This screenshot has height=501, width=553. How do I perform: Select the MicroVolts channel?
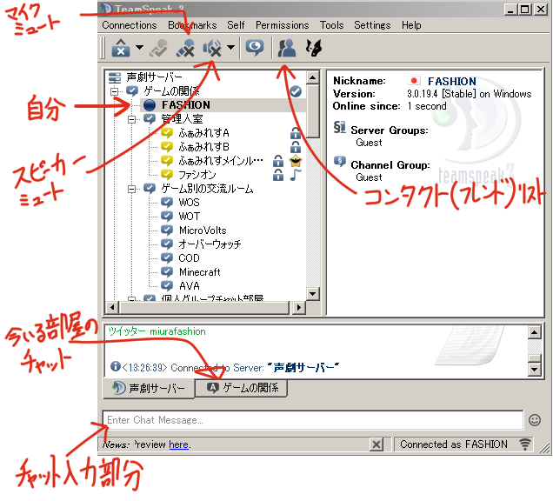(x=203, y=230)
